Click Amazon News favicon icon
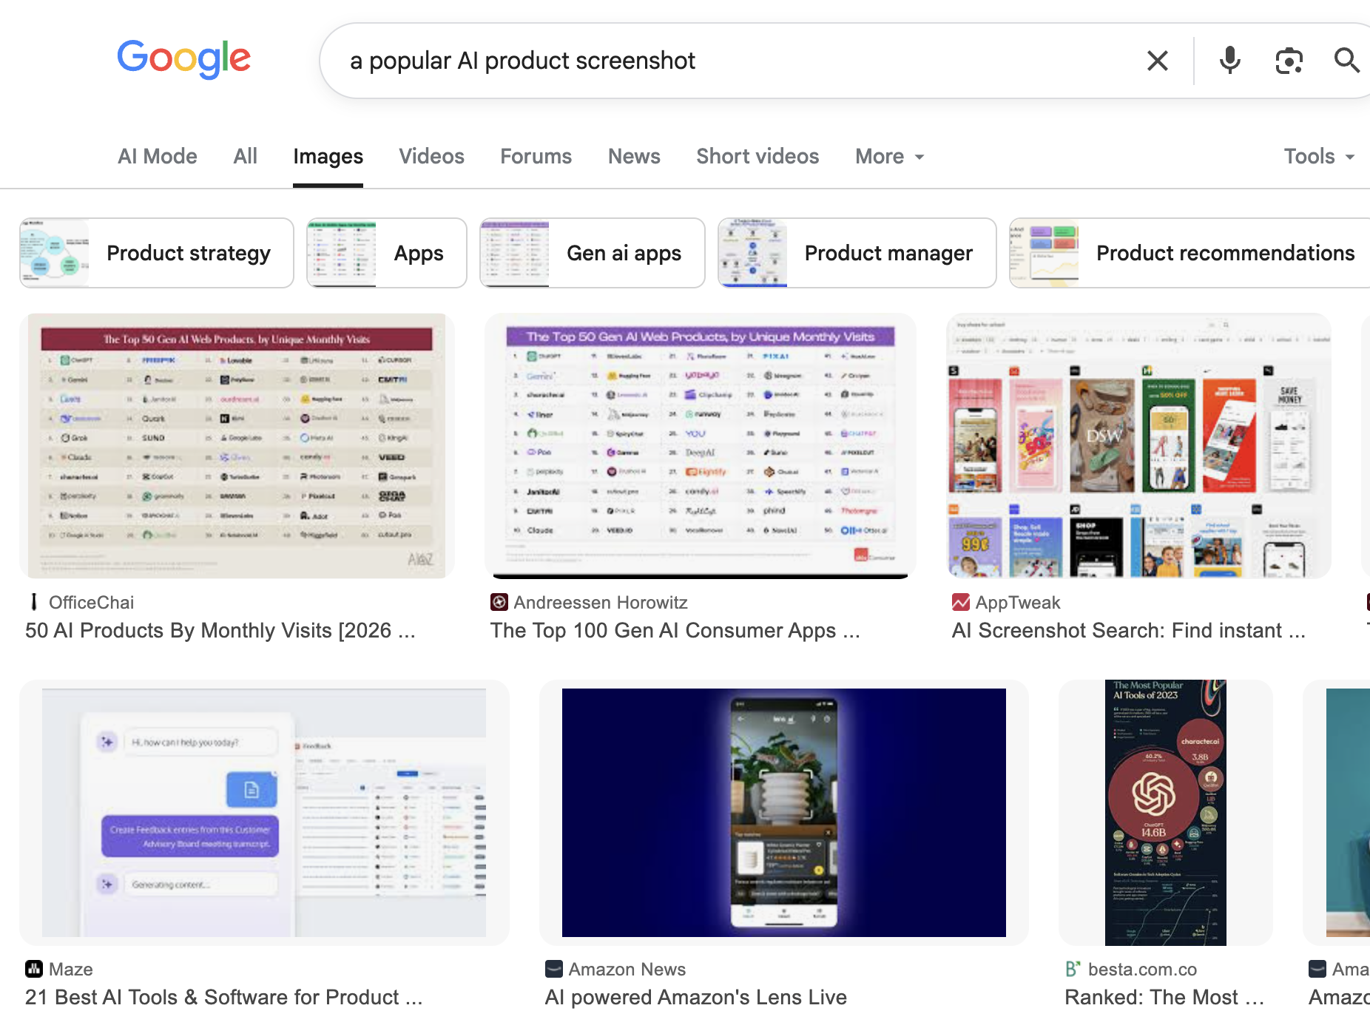 click(554, 969)
